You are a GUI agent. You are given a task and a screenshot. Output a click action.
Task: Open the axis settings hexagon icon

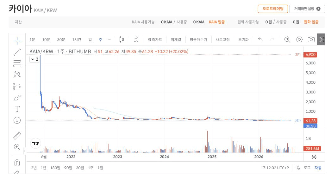point(314,157)
